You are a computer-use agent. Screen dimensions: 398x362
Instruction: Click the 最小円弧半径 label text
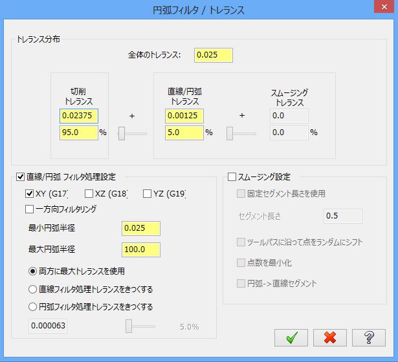coord(52,228)
